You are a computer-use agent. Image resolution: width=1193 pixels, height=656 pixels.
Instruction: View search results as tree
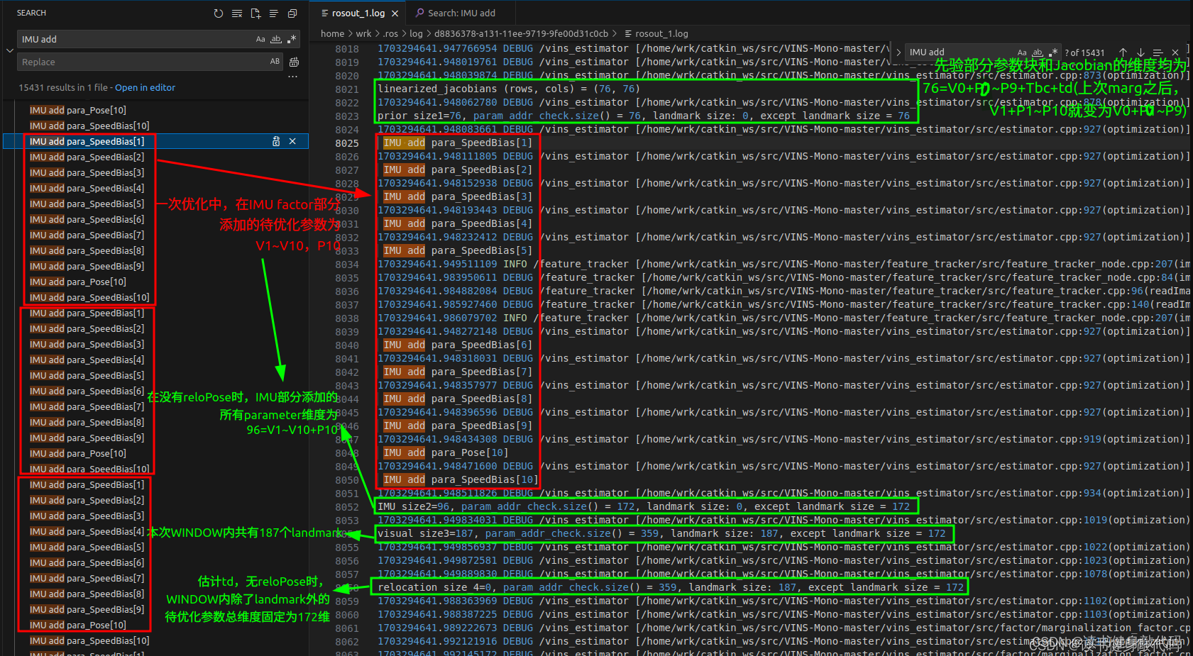coord(274,13)
